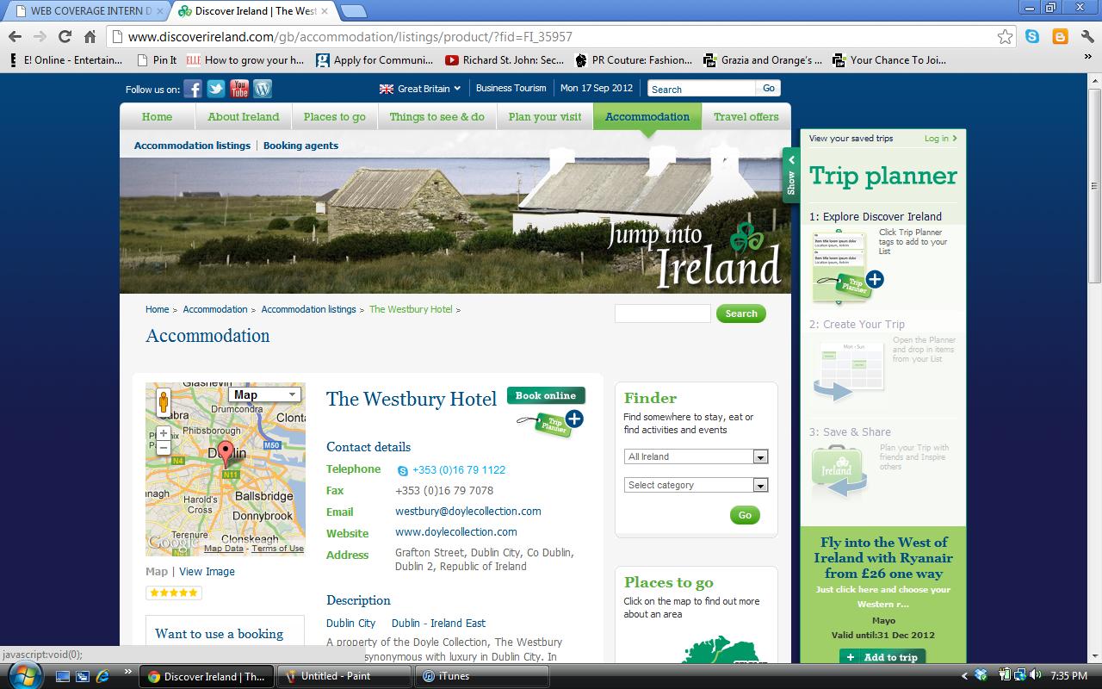This screenshot has height=689, width=1102.
Task: Show hidden quick launch items chevron
Action: [x=127, y=673]
